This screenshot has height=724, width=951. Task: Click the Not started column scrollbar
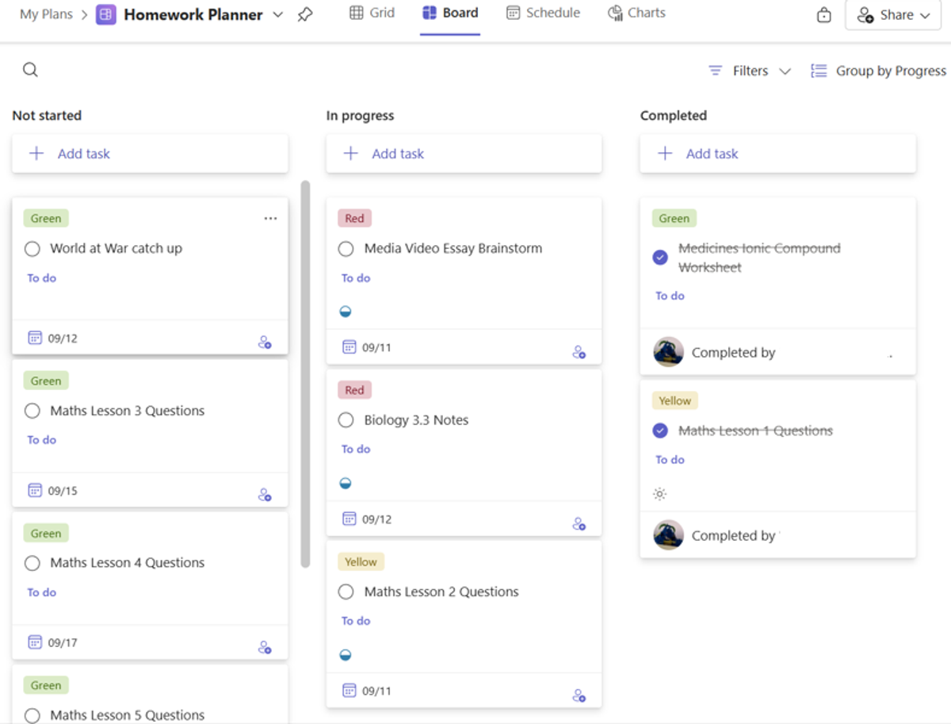[305, 373]
